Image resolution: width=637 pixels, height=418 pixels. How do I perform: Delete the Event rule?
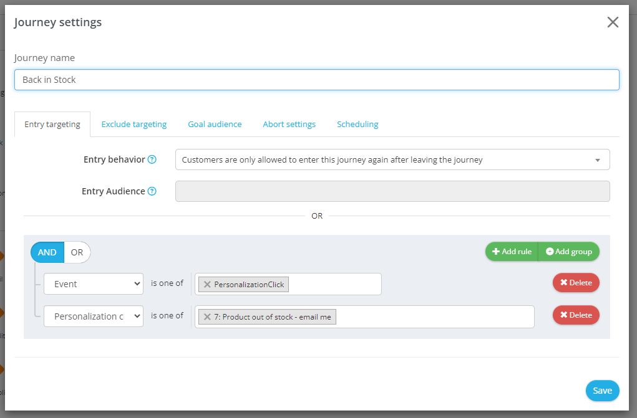point(576,282)
